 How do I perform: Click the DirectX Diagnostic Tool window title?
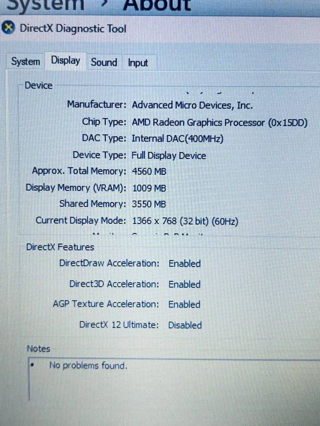pyautogui.click(x=73, y=29)
